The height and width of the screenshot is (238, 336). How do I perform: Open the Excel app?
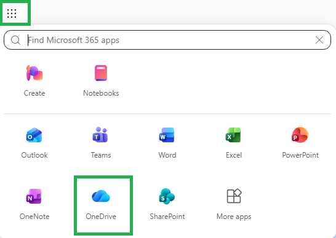[x=234, y=143]
